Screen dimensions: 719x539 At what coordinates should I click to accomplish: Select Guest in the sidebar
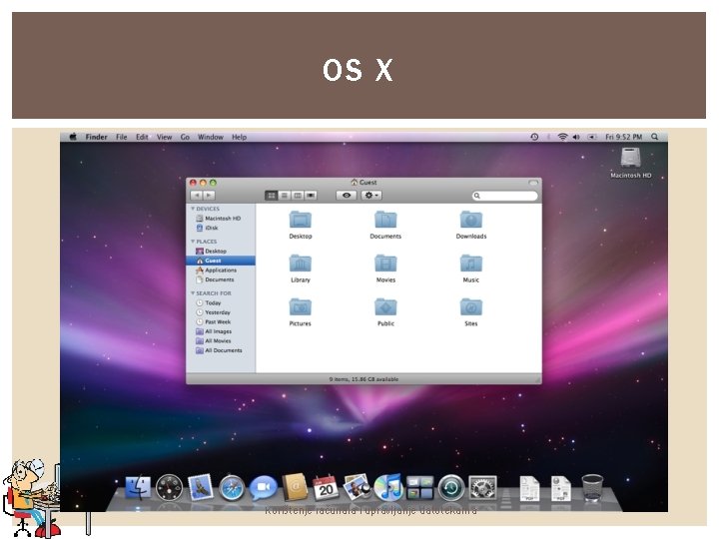pos(221,261)
